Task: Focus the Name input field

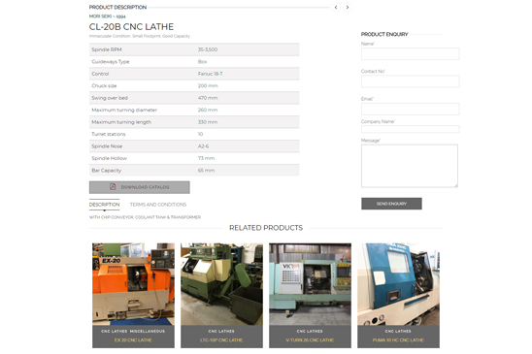Action: (411, 54)
